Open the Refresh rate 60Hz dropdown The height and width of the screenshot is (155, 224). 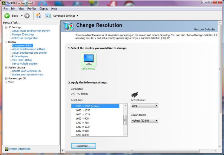145,106
